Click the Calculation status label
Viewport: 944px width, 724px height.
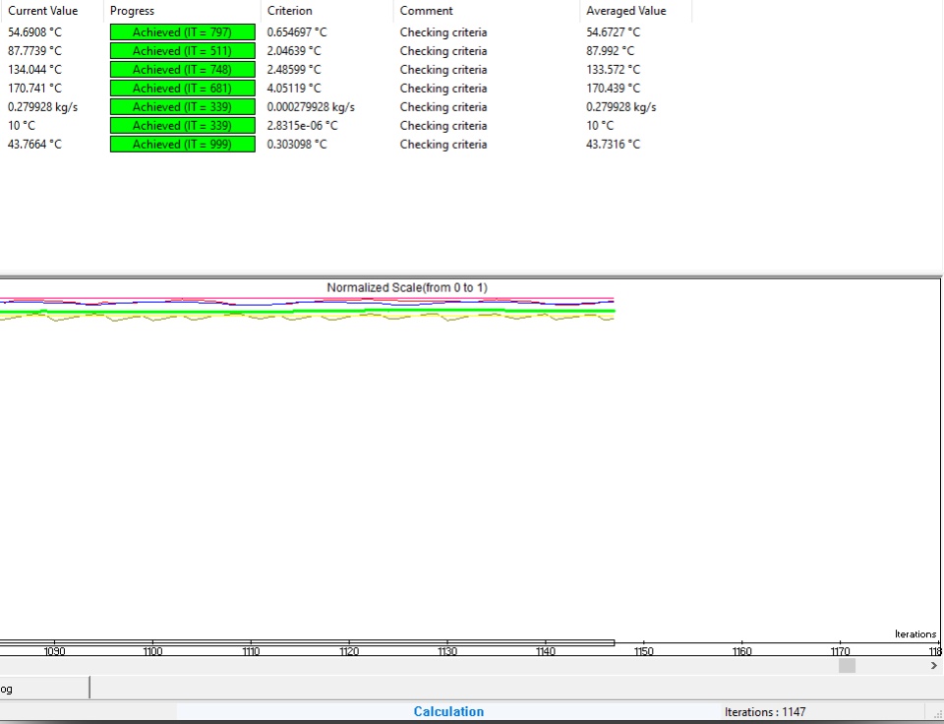(x=448, y=711)
